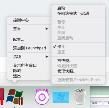Expand the 选项 submenu
The height and width of the screenshot is (108, 109).
tap(29, 57)
